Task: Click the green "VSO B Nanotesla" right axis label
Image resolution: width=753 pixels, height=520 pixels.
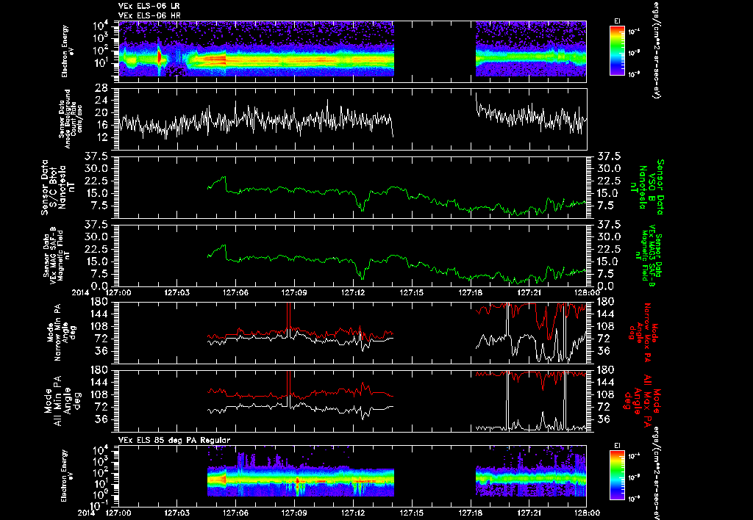Action: [649, 187]
